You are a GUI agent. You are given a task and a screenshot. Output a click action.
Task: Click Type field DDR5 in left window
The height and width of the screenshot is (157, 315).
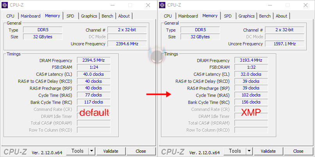click(43, 30)
